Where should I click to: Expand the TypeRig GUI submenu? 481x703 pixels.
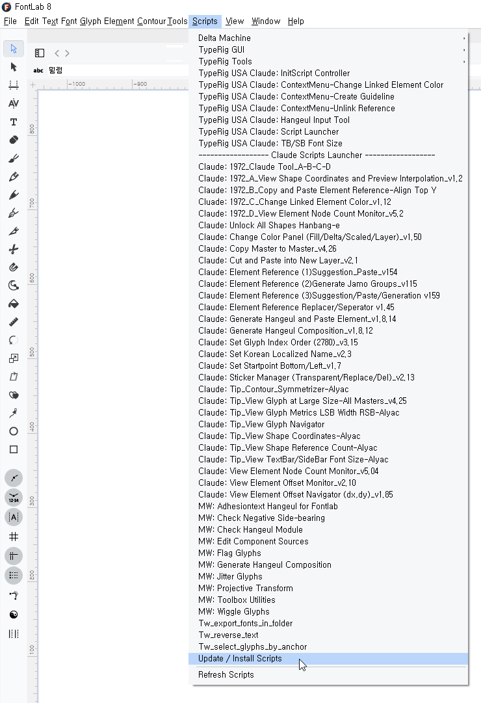tap(328, 50)
